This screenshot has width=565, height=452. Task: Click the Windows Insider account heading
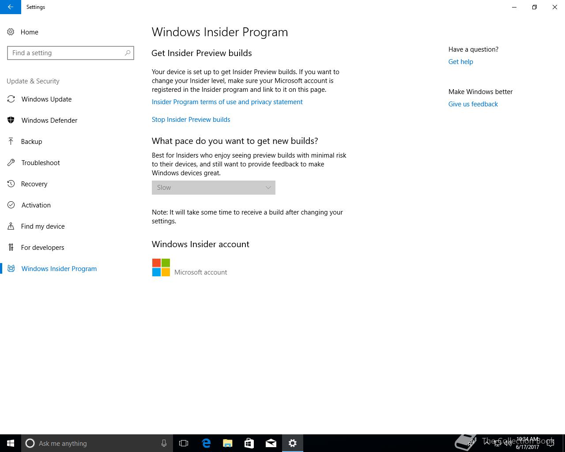(x=200, y=244)
